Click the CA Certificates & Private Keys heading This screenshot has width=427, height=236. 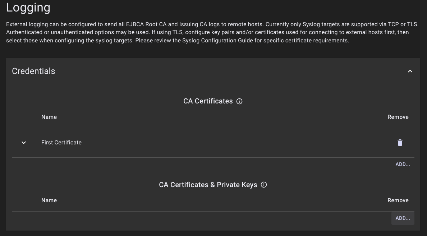point(208,185)
